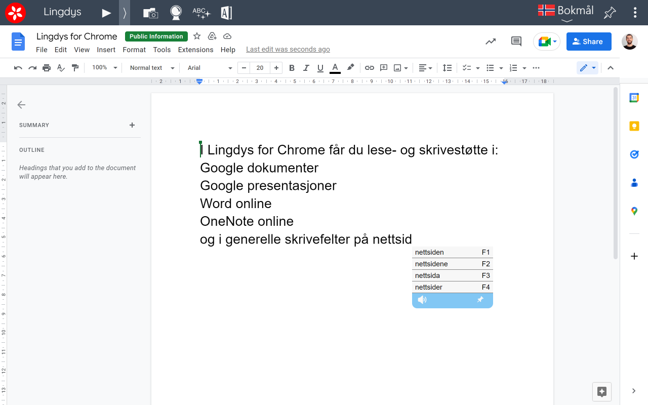Pin the Lingdys toolbar with the pin icon
The height and width of the screenshot is (405, 648).
pos(610,12)
